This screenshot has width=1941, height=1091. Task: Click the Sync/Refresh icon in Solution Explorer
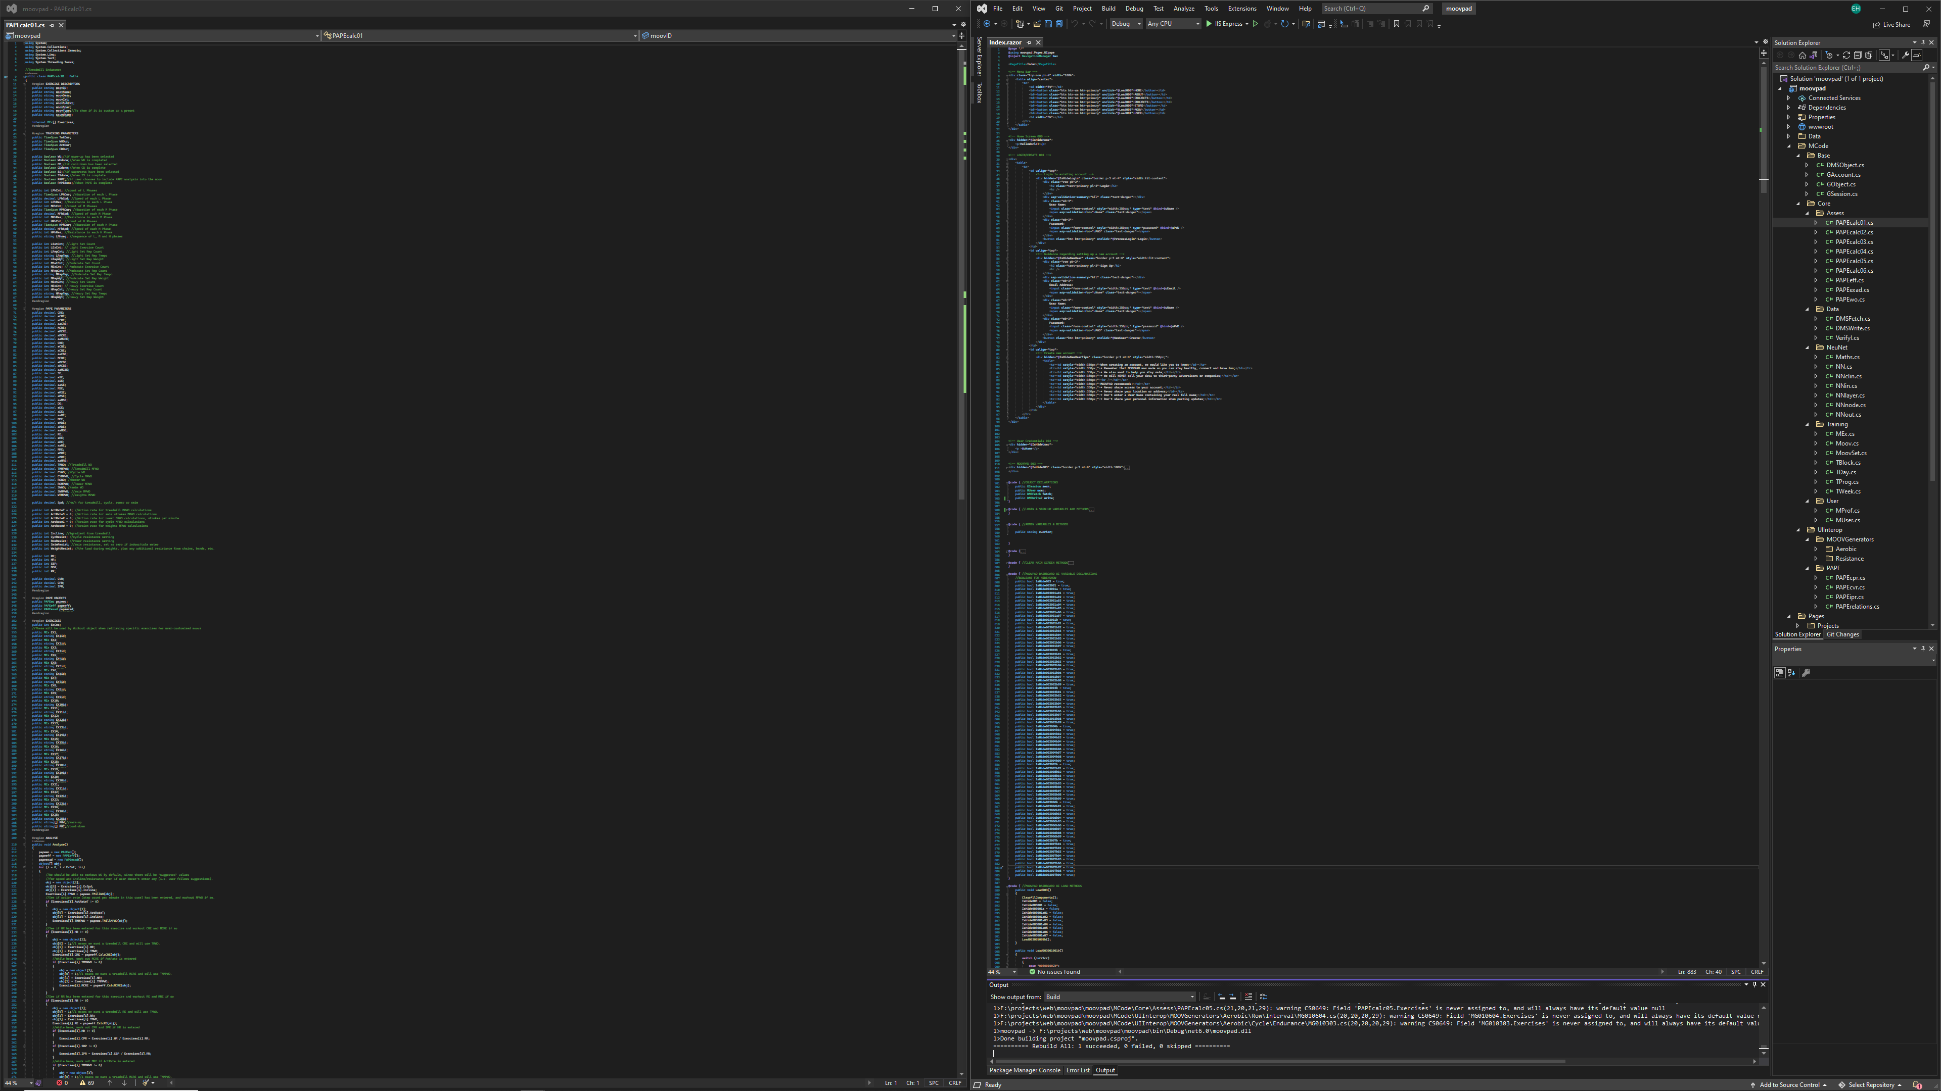click(x=1846, y=55)
